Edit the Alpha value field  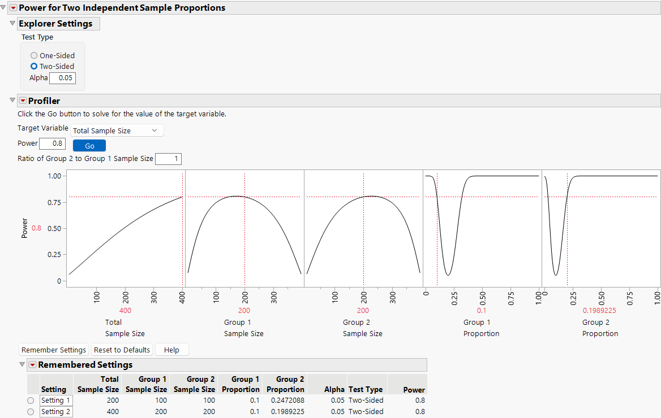(62, 77)
